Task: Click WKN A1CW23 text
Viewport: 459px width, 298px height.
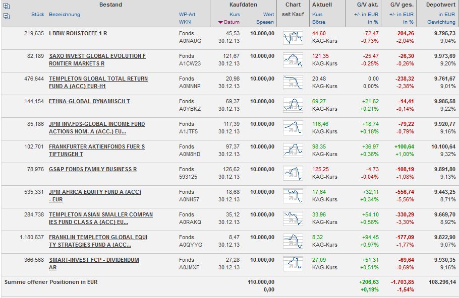Action: click(190, 63)
